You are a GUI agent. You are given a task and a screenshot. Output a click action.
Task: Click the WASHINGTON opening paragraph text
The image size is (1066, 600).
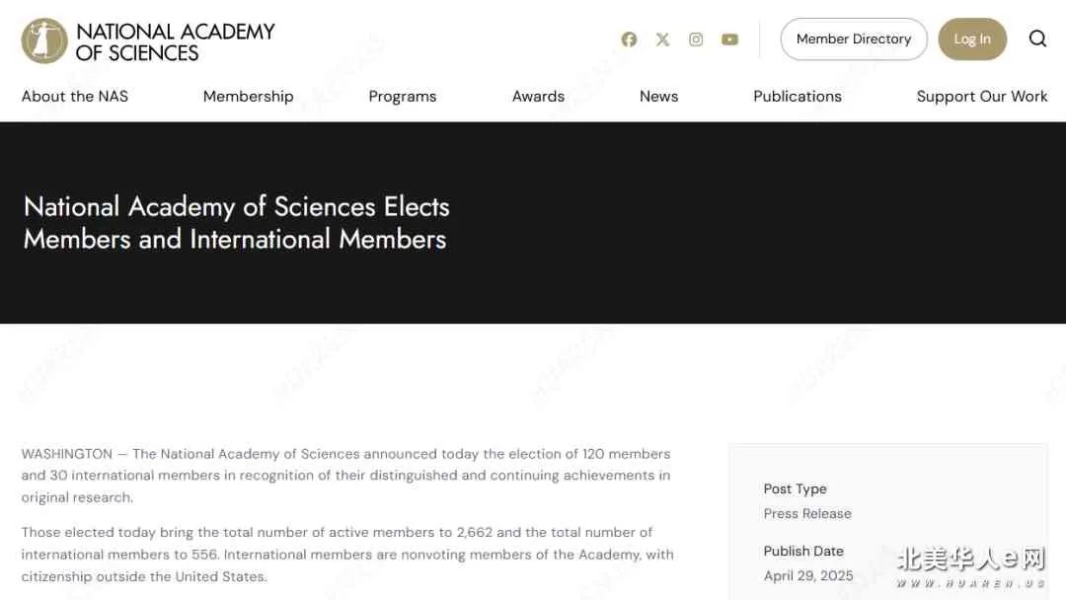click(x=346, y=475)
